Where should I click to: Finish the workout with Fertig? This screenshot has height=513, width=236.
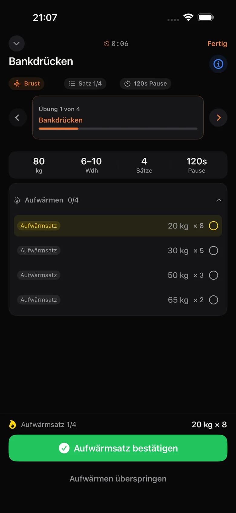tap(217, 44)
